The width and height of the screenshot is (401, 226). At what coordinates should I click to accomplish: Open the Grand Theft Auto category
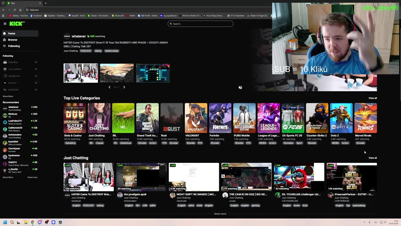pos(148,118)
